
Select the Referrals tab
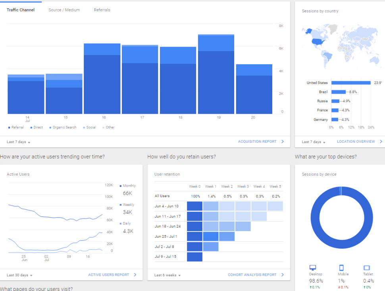[102, 10]
